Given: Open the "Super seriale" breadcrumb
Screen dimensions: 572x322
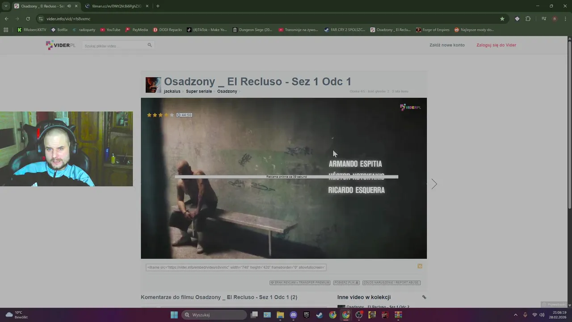Looking at the screenshot, I should pyautogui.click(x=199, y=91).
